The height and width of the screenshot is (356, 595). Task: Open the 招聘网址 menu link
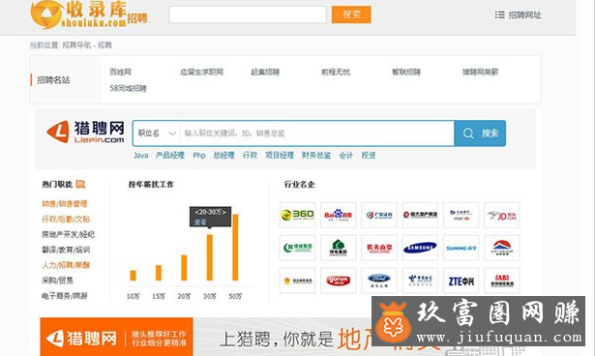(x=524, y=15)
